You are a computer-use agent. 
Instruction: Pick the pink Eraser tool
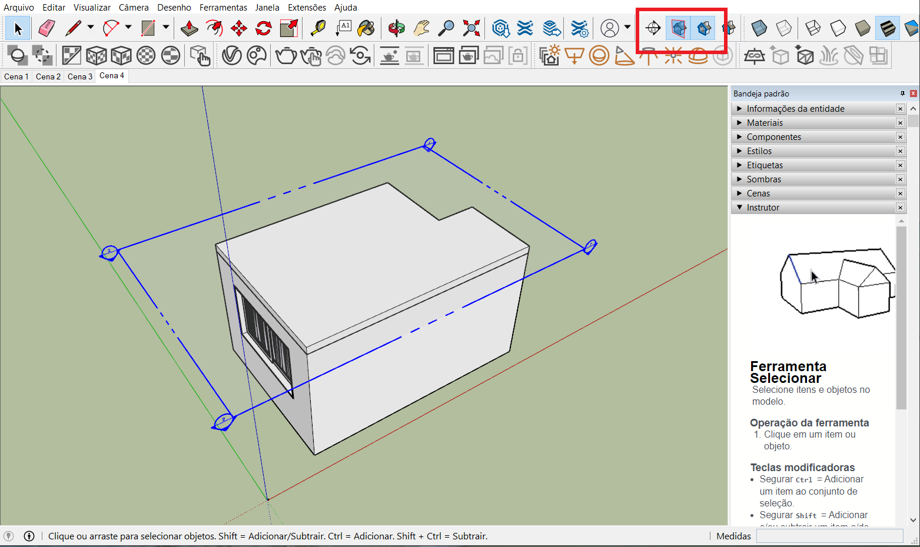pyautogui.click(x=46, y=28)
